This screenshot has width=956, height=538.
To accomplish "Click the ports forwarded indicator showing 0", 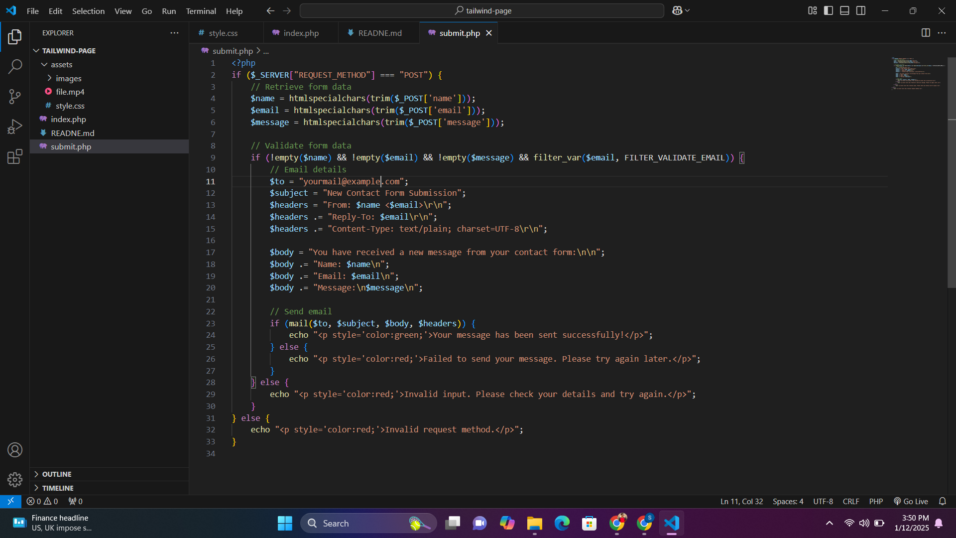I will coord(76,501).
